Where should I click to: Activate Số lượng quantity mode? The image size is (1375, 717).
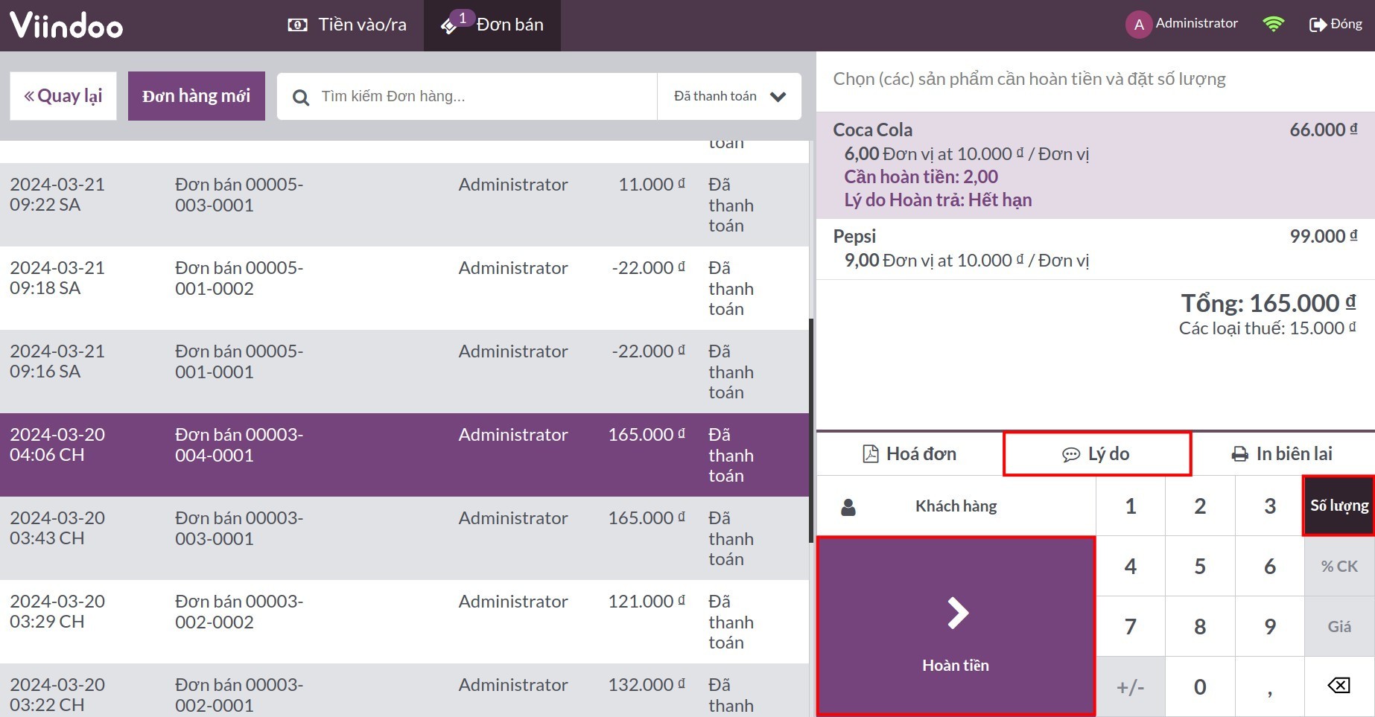click(x=1339, y=506)
